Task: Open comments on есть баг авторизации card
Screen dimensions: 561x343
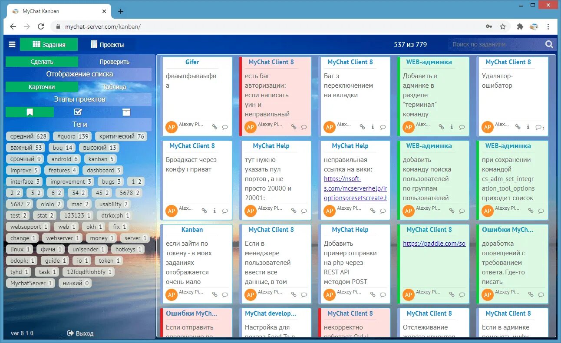Action: pos(304,127)
